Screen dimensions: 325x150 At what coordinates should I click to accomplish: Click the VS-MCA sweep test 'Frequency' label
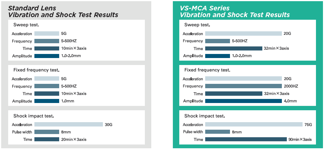click(x=193, y=41)
